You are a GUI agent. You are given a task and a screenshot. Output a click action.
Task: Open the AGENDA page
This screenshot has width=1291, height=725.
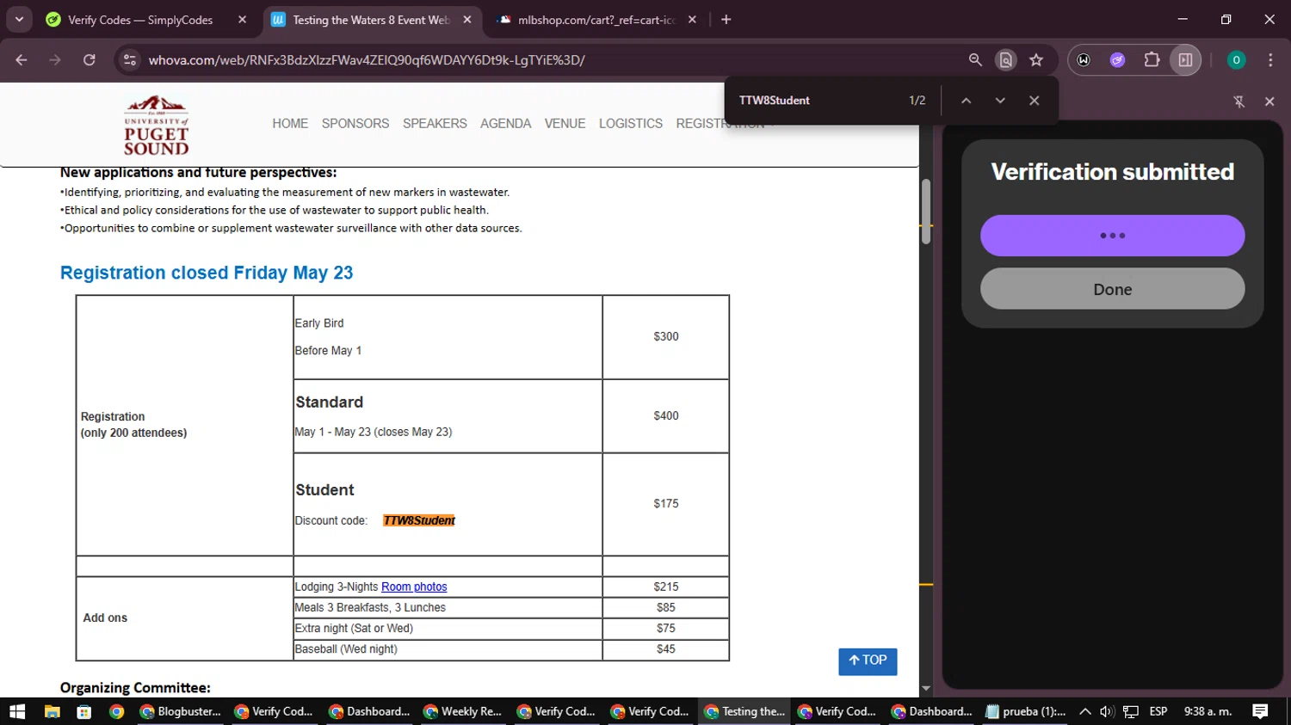[x=505, y=124]
